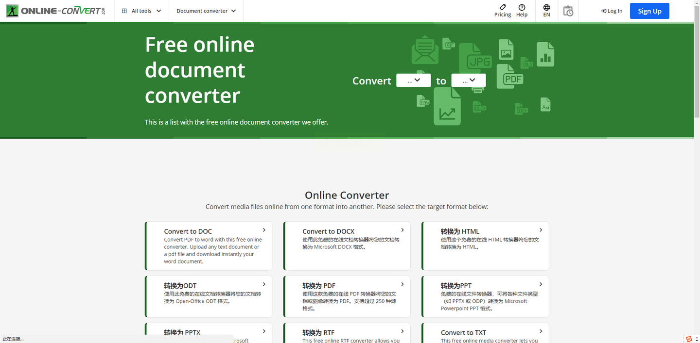The width and height of the screenshot is (700, 343).
Task: Click the 转换为 PDF chevron arrow
Action: [402, 284]
